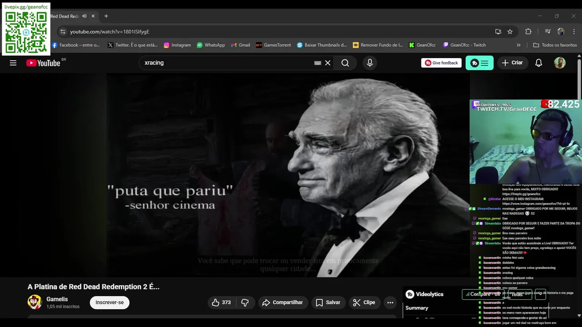Click the Salvar save button
The image size is (582, 327).
(x=328, y=302)
